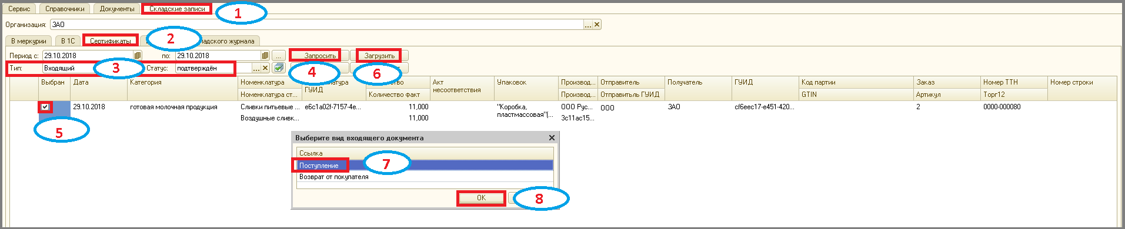Click the Категория column header

tap(183, 88)
